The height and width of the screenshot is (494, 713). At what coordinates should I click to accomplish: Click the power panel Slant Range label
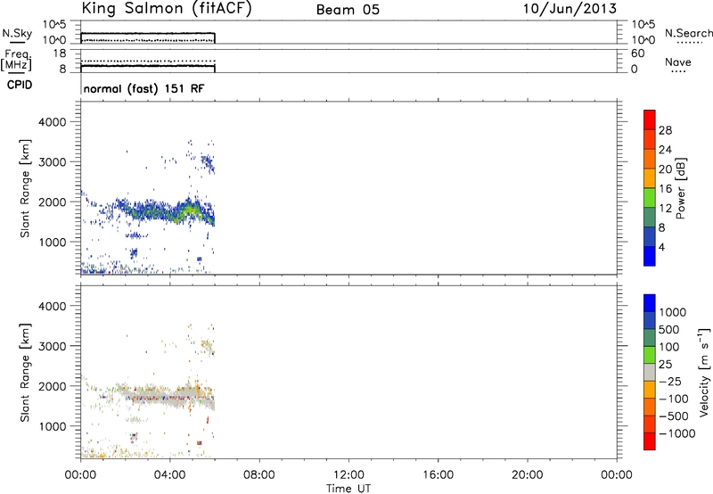point(25,188)
